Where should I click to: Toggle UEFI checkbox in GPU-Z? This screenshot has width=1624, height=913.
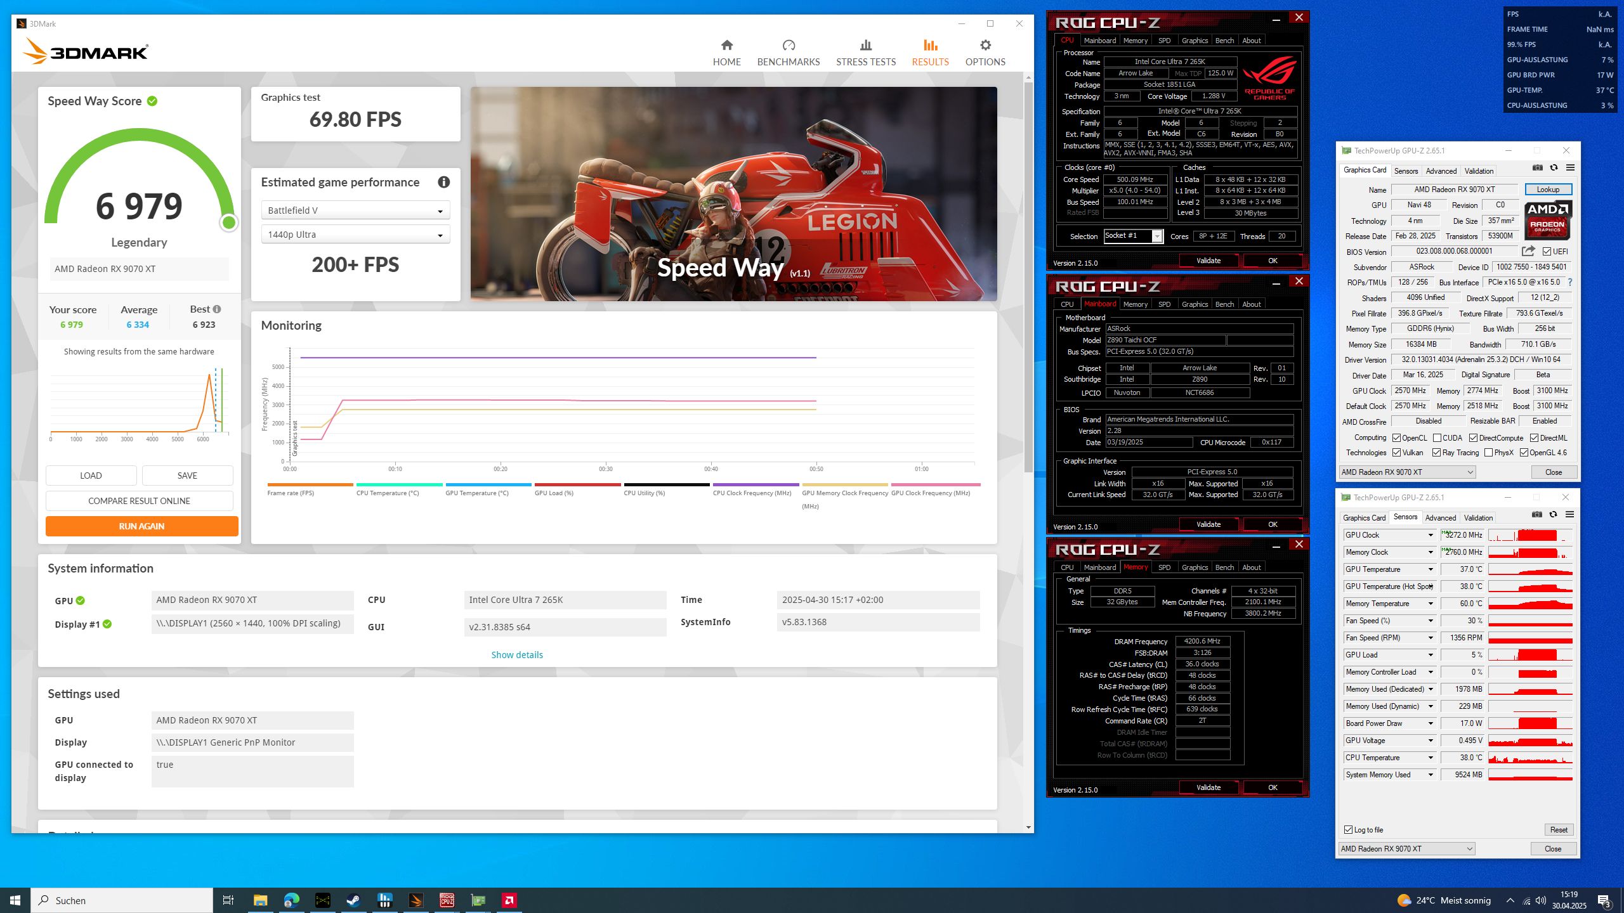(x=1546, y=252)
